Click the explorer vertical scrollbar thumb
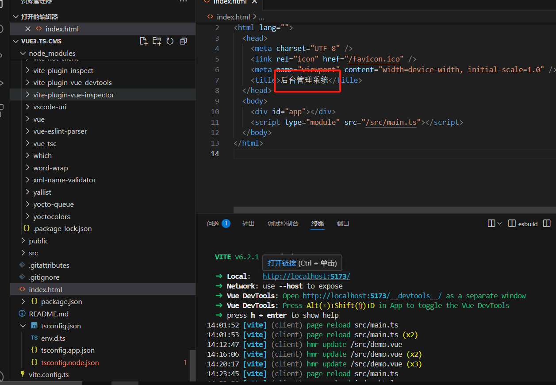556x385 pixels. 192,366
